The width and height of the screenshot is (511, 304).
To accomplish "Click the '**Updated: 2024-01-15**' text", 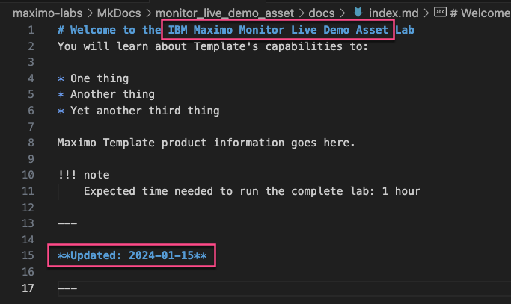I will (132, 255).
